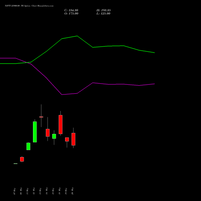Screen dimensions: 201x201
Task: Click the green candle for 11 May
Action: pyautogui.click(x=29, y=146)
